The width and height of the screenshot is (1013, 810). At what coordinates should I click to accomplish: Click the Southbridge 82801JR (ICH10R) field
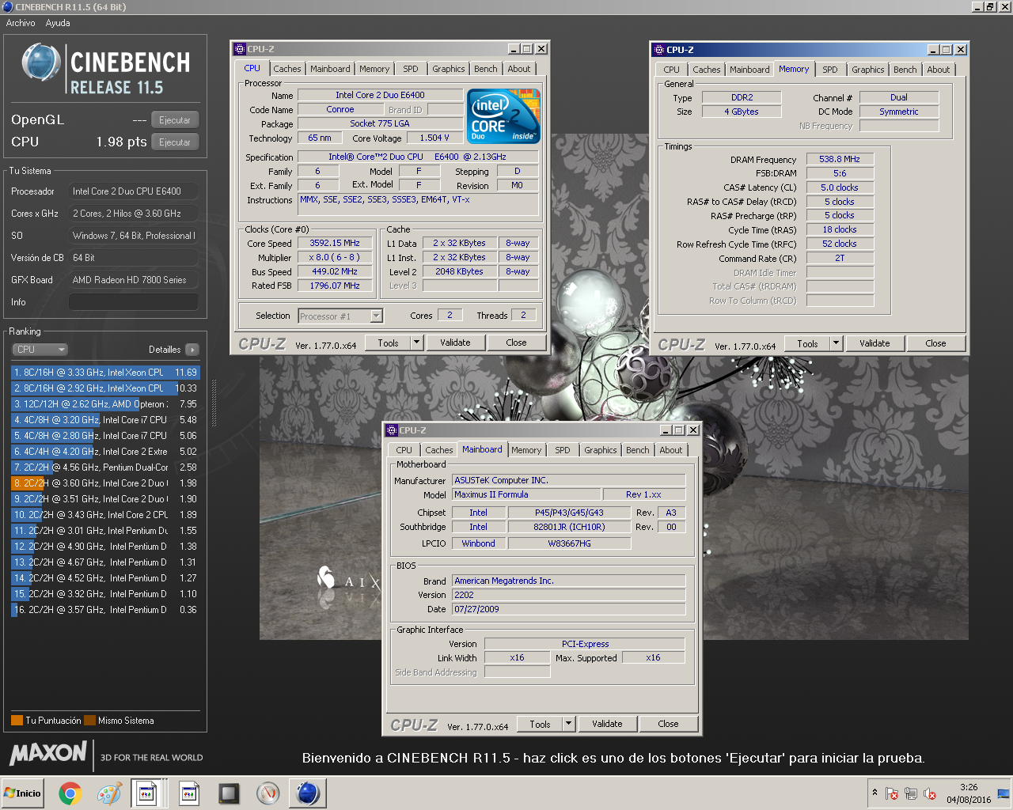coord(569,527)
